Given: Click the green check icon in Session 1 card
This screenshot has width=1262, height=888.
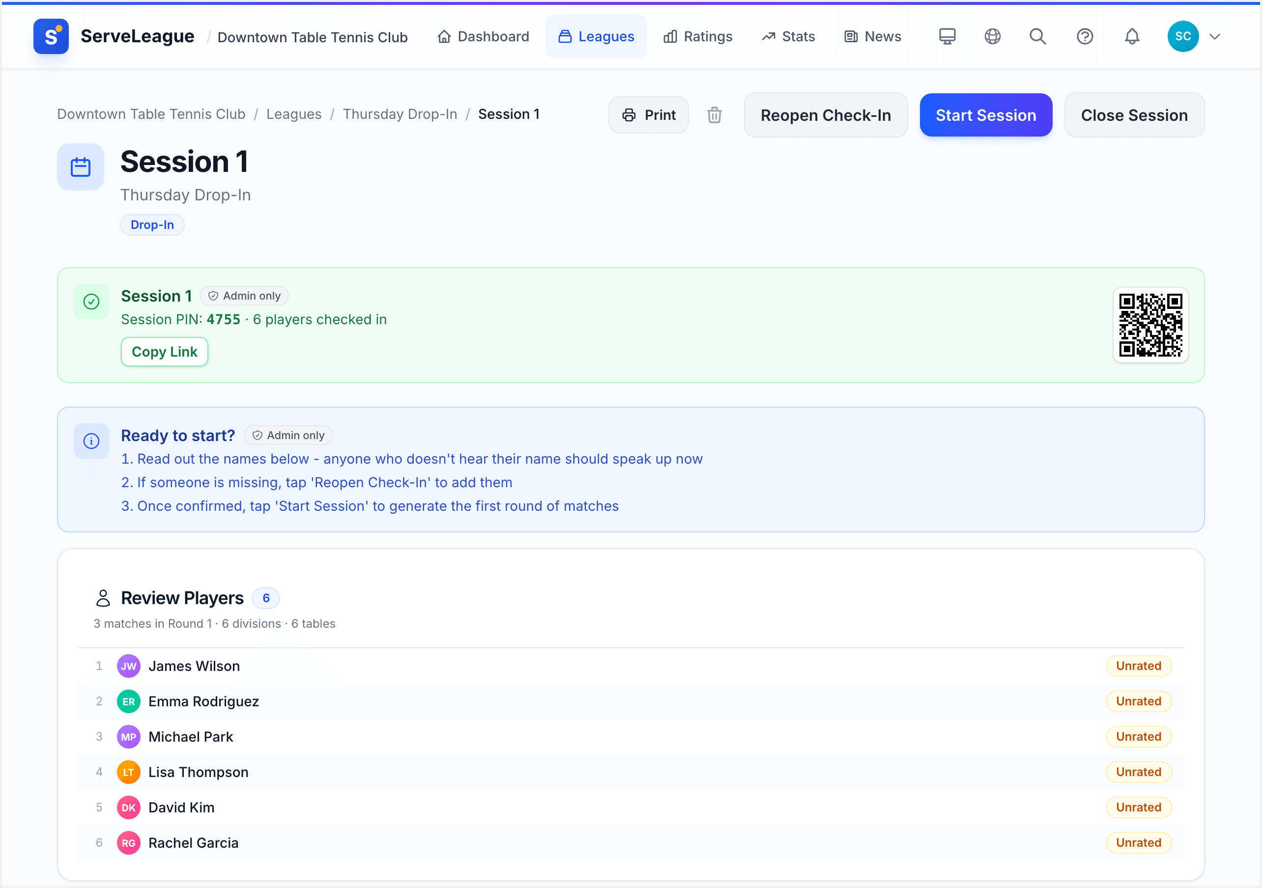Looking at the screenshot, I should pyautogui.click(x=91, y=302).
